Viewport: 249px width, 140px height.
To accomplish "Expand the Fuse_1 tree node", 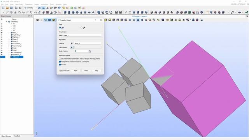I will [9, 39].
